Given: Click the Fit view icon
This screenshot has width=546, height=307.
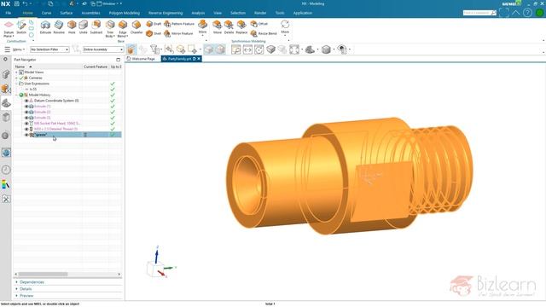Looking at the screenshot, I should [x=294, y=49].
